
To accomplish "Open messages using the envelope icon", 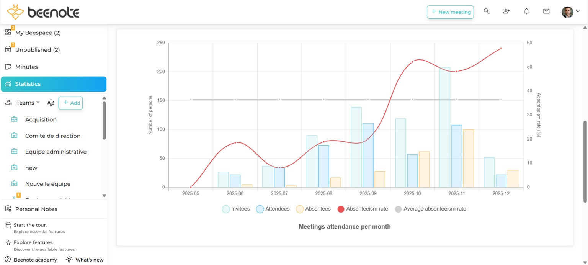I will pos(546,11).
